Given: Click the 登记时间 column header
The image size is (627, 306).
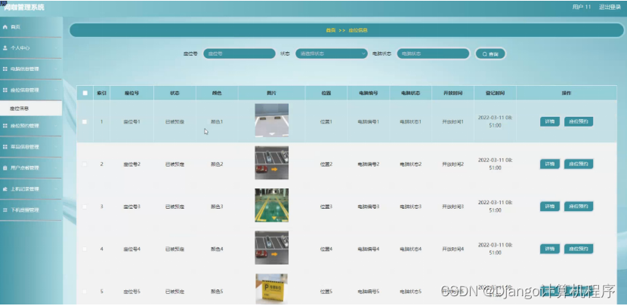Looking at the screenshot, I should (495, 93).
